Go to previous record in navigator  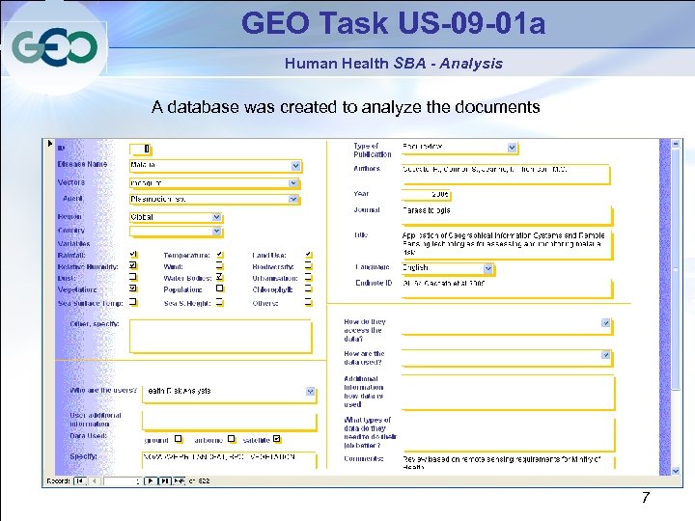click(x=95, y=480)
